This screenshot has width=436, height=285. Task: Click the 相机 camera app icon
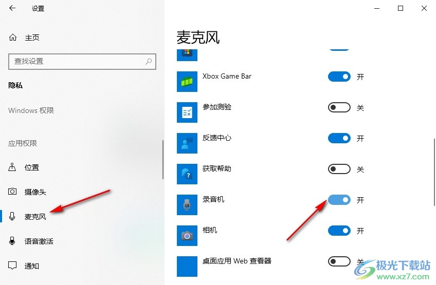pyautogui.click(x=187, y=236)
